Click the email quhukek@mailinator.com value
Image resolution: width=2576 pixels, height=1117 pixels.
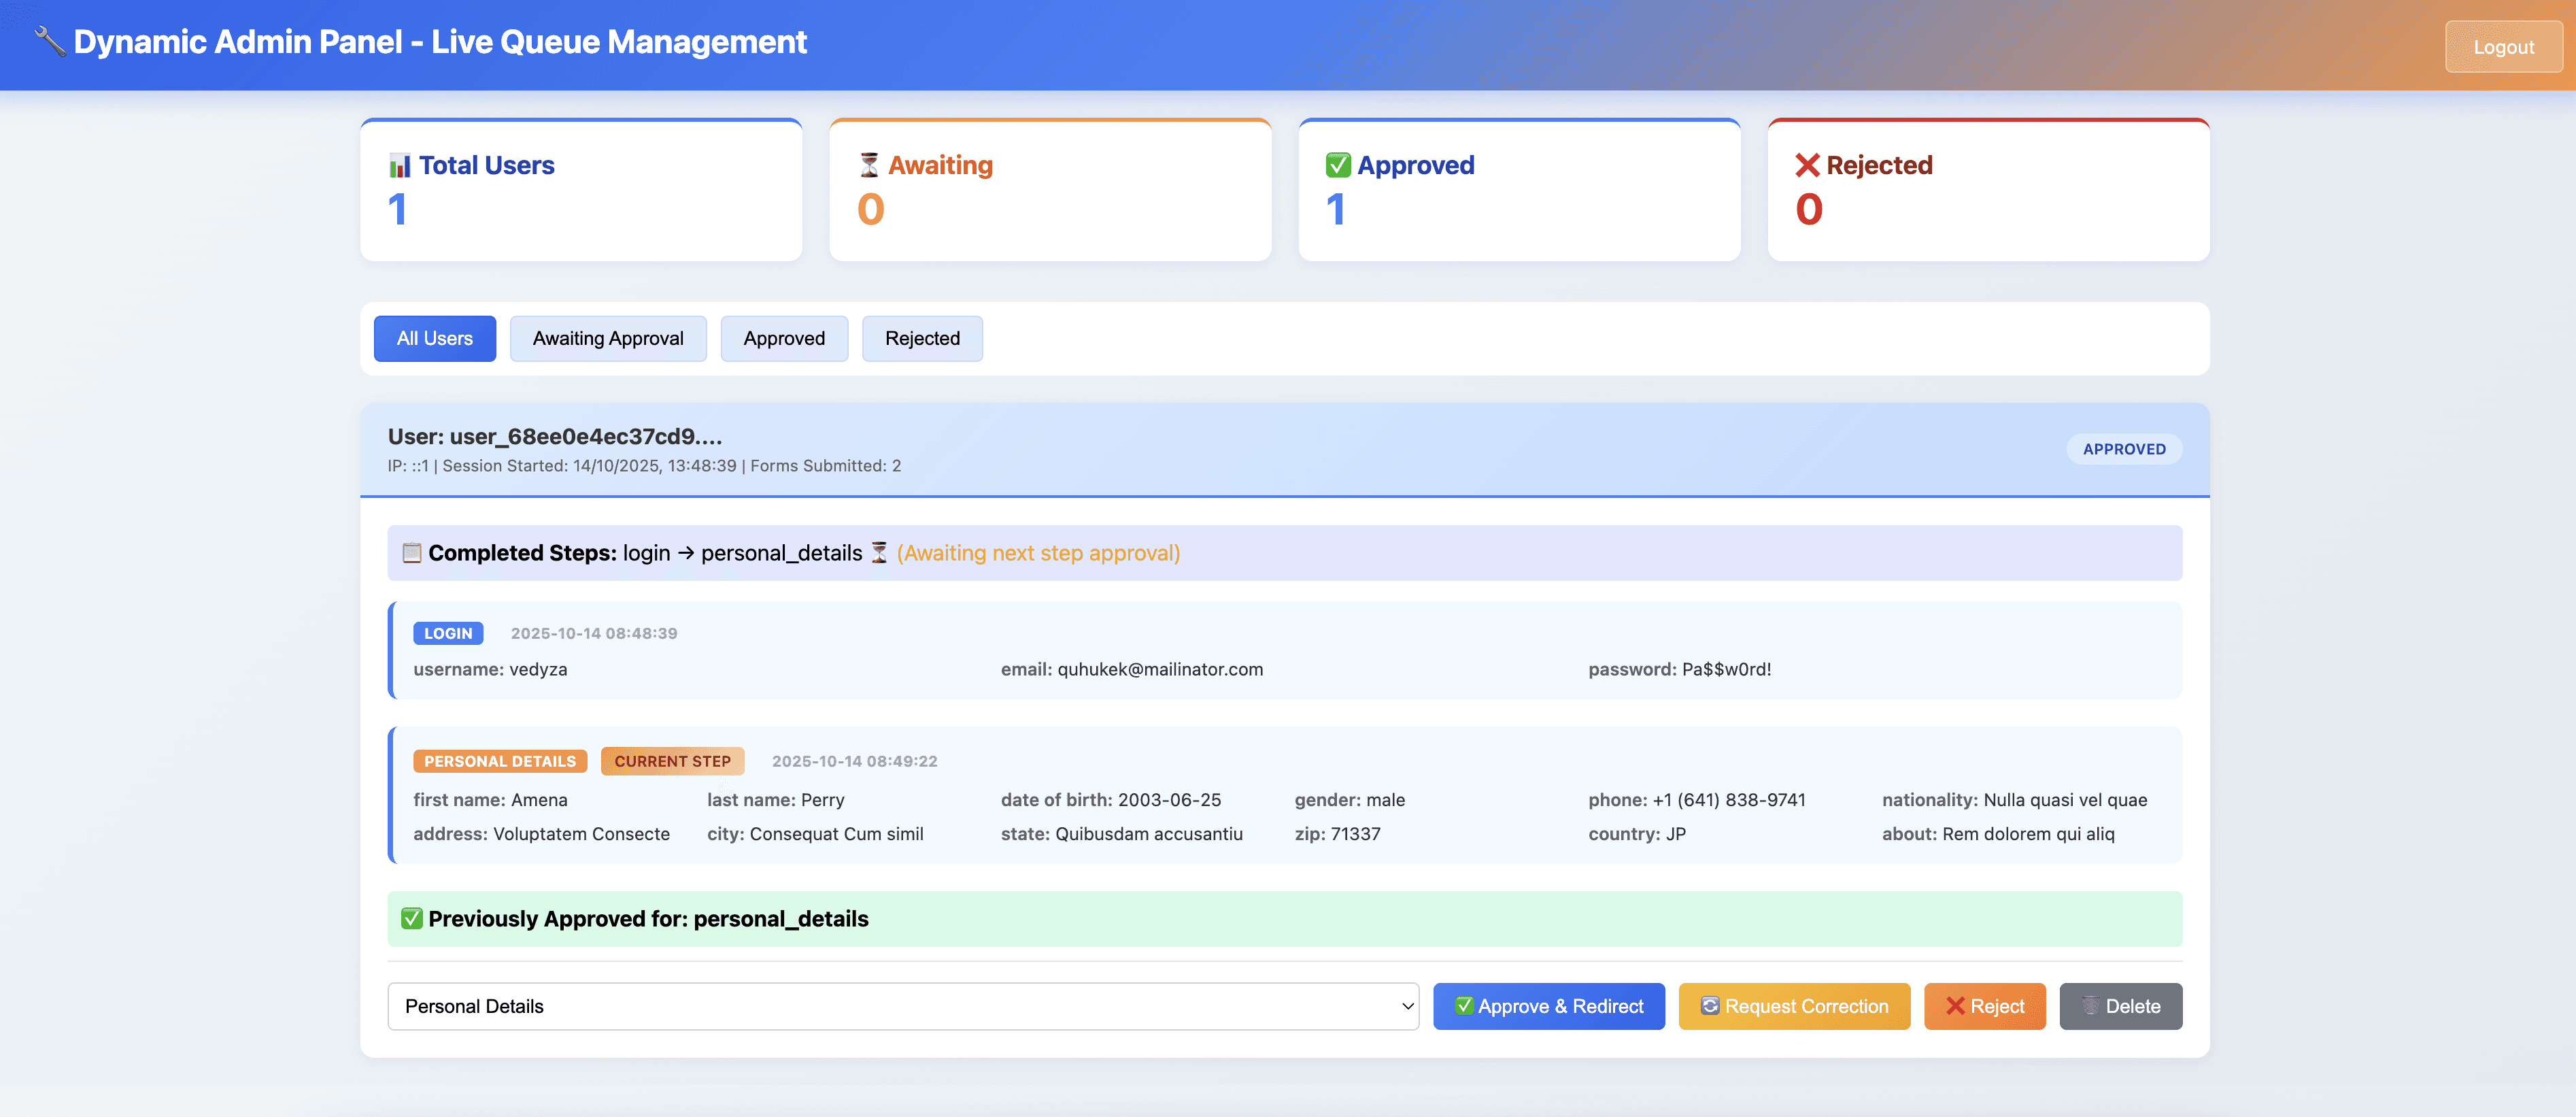[1160, 669]
